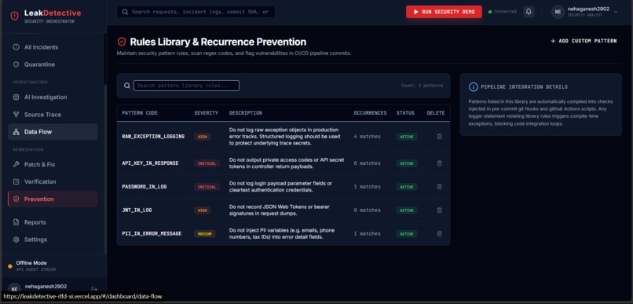
Task: Click the Source Trace branch icon
Action: click(16, 114)
